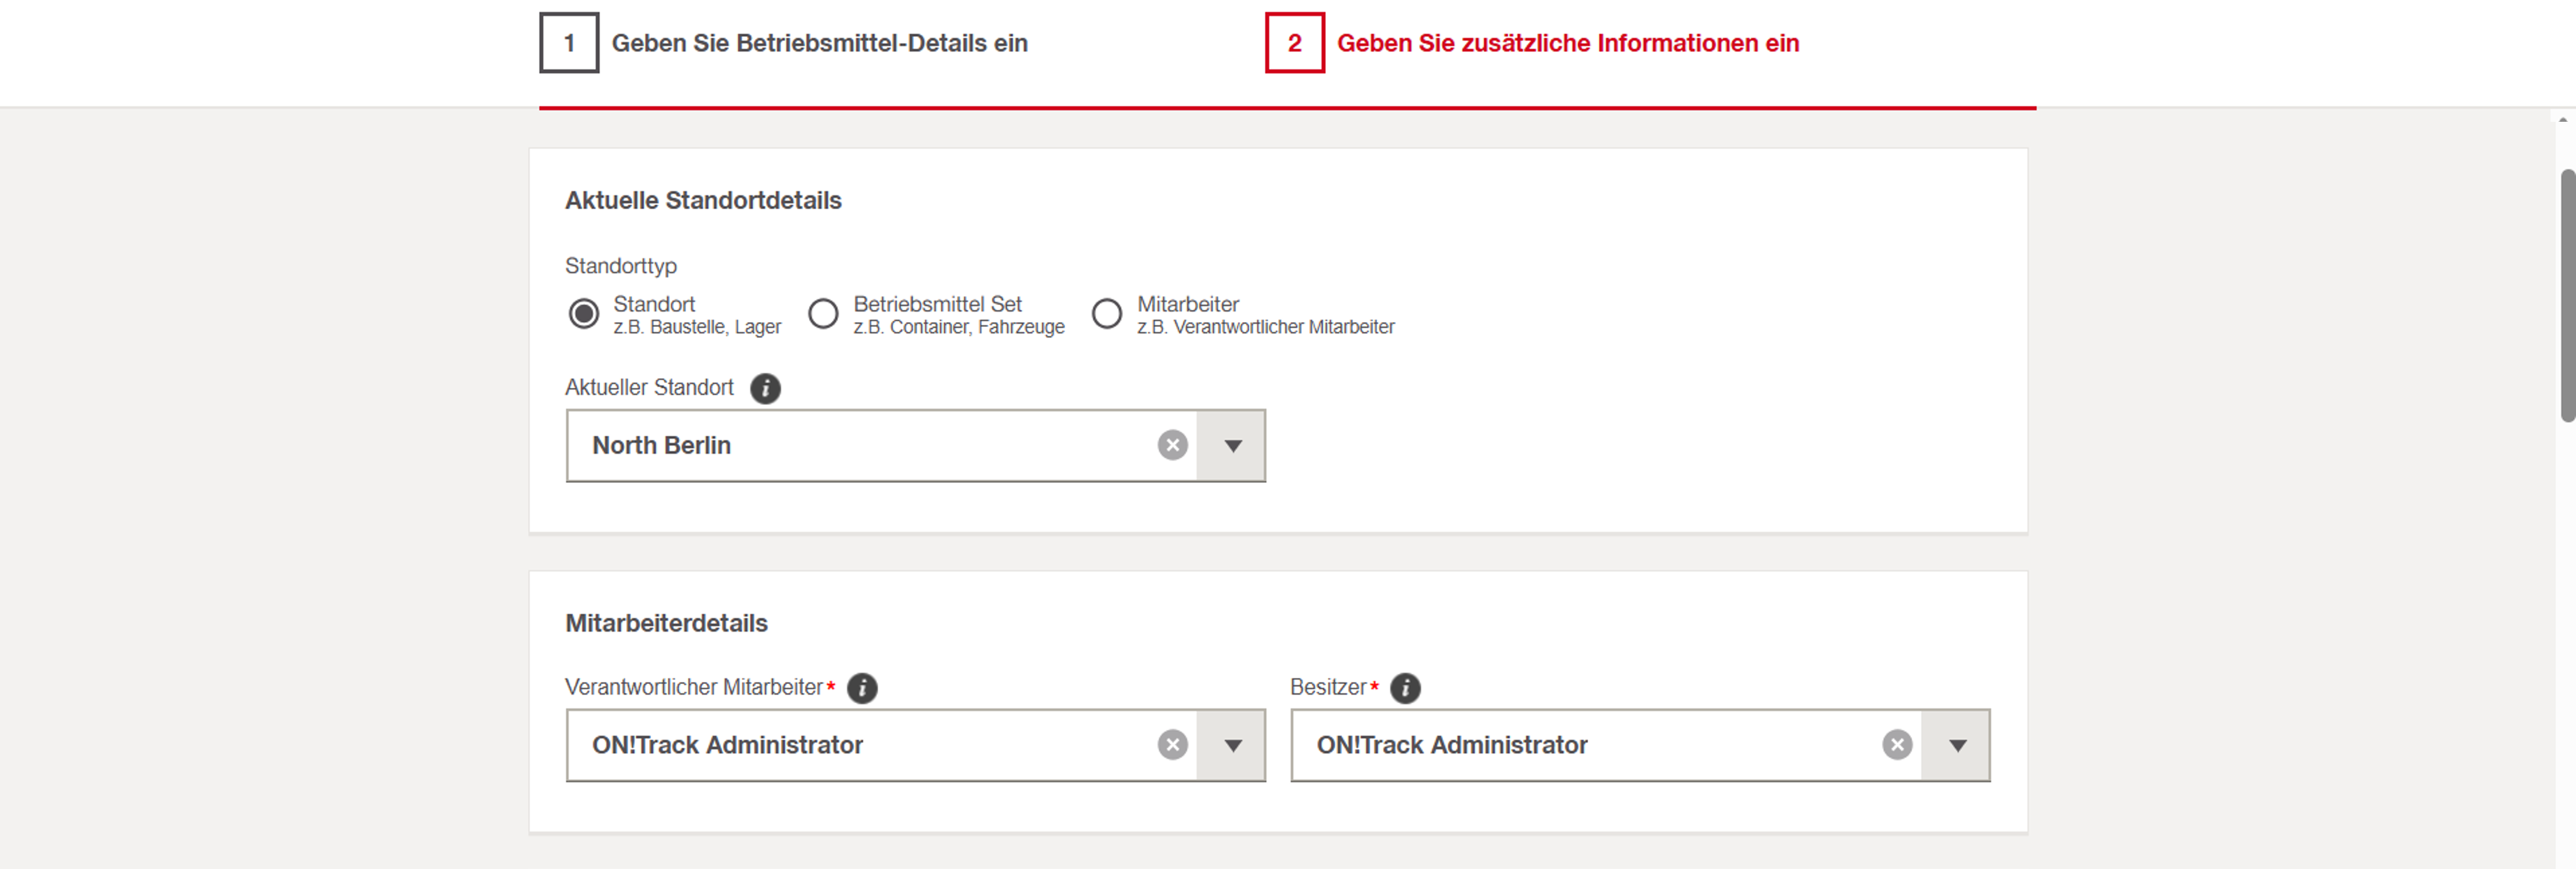Click step 2 number box
This screenshot has width=2576, height=869.
(x=1294, y=43)
